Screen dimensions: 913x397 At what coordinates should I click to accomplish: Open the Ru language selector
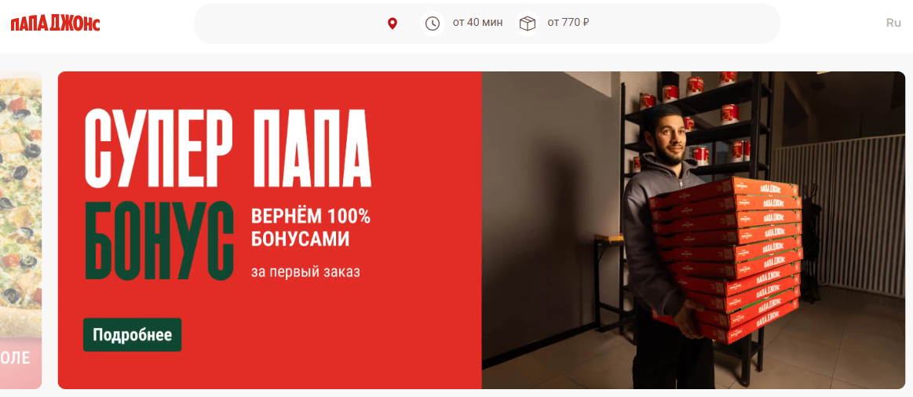click(893, 24)
